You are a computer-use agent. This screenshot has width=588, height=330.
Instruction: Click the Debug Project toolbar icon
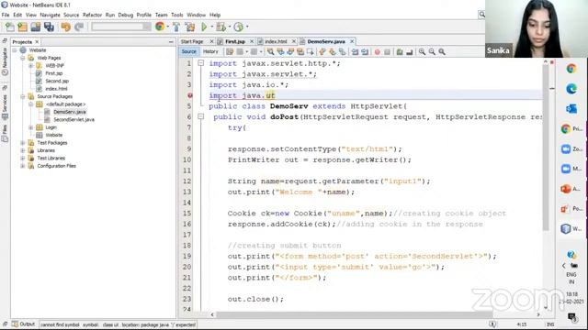tap(220, 27)
